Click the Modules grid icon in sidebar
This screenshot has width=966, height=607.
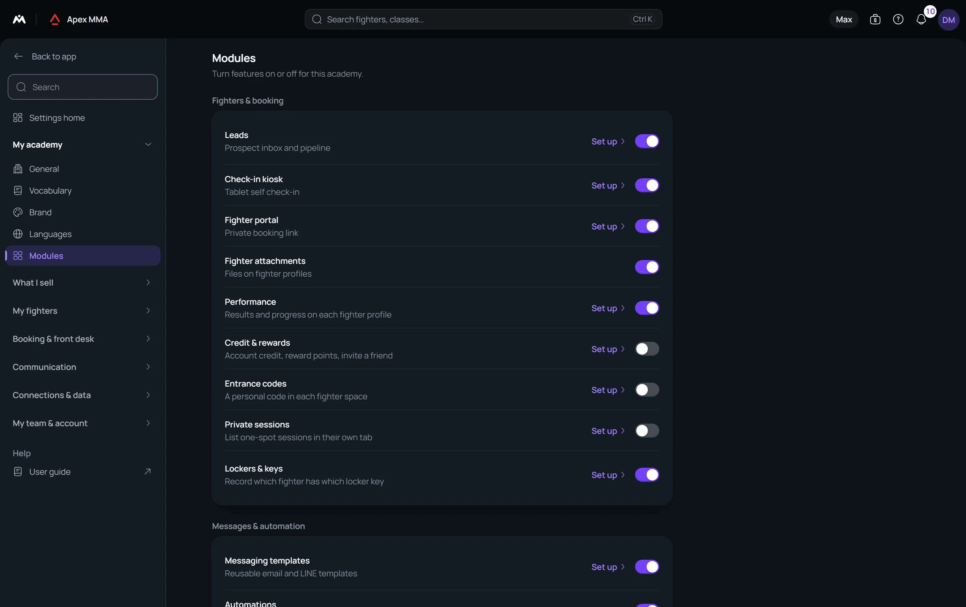click(x=18, y=256)
